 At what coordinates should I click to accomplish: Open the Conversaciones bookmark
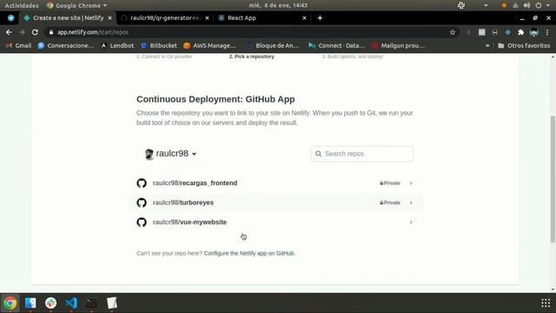66,45
